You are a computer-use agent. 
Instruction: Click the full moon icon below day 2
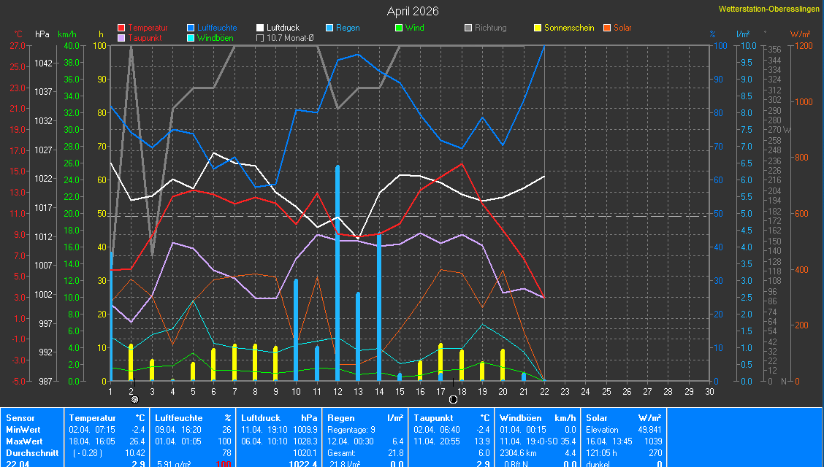coord(134,400)
